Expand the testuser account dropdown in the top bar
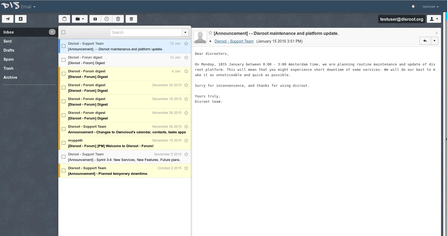This screenshot has width=447, height=236. [x=430, y=7]
